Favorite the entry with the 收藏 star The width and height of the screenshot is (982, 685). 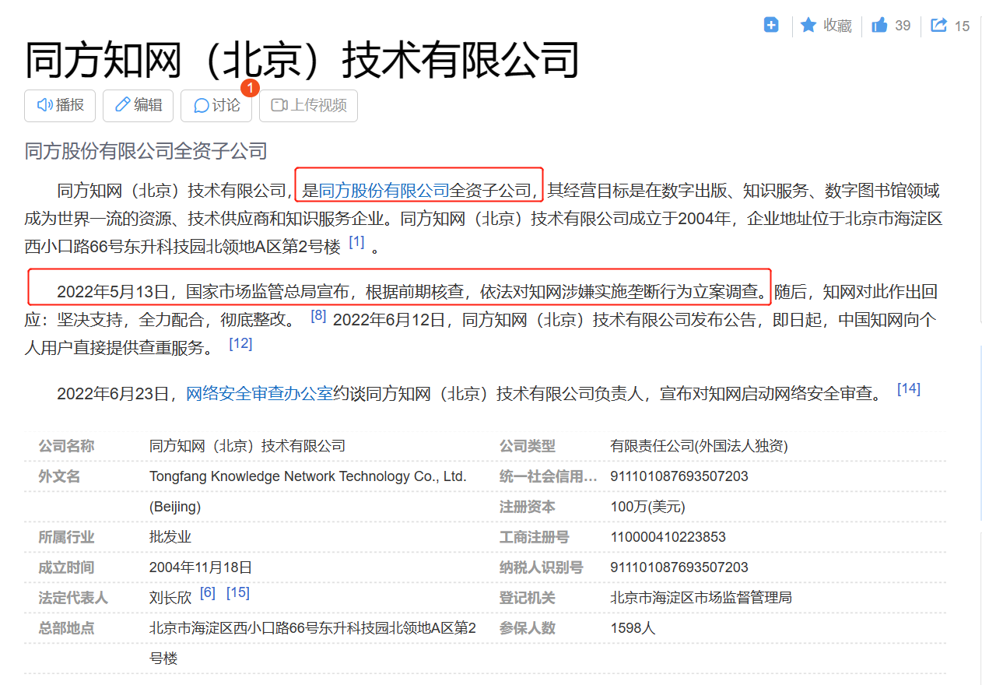click(x=826, y=26)
